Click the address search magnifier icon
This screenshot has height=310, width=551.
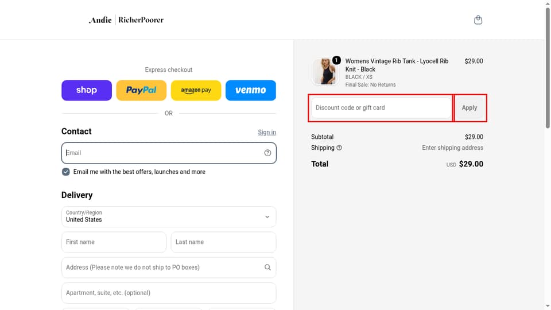pos(268,268)
